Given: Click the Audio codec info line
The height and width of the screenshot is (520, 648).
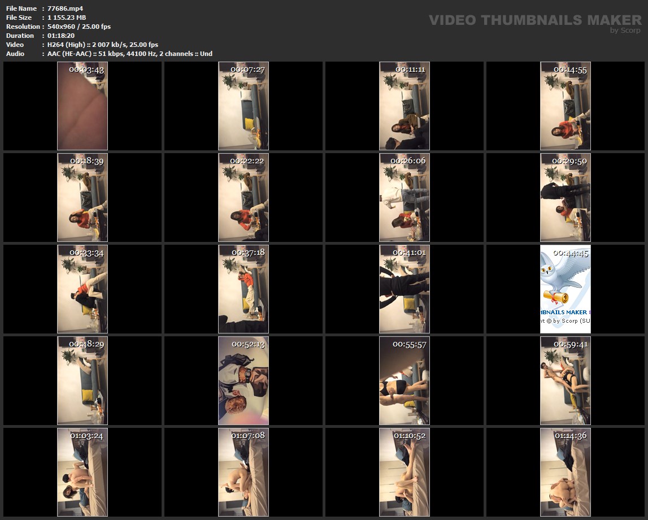Looking at the screenshot, I should (x=130, y=54).
